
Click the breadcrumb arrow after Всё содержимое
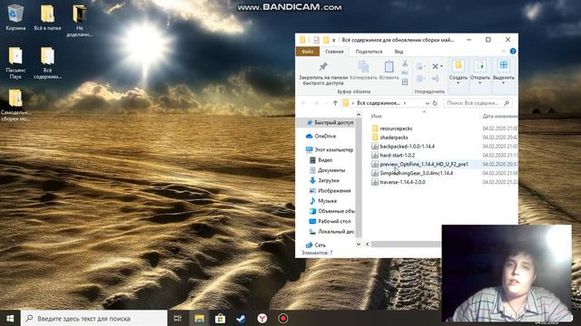click(405, 103)
